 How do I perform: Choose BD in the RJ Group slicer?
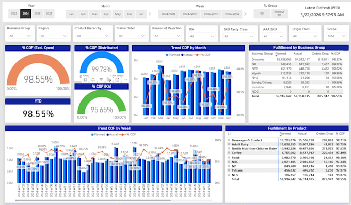tap(262, 13)
